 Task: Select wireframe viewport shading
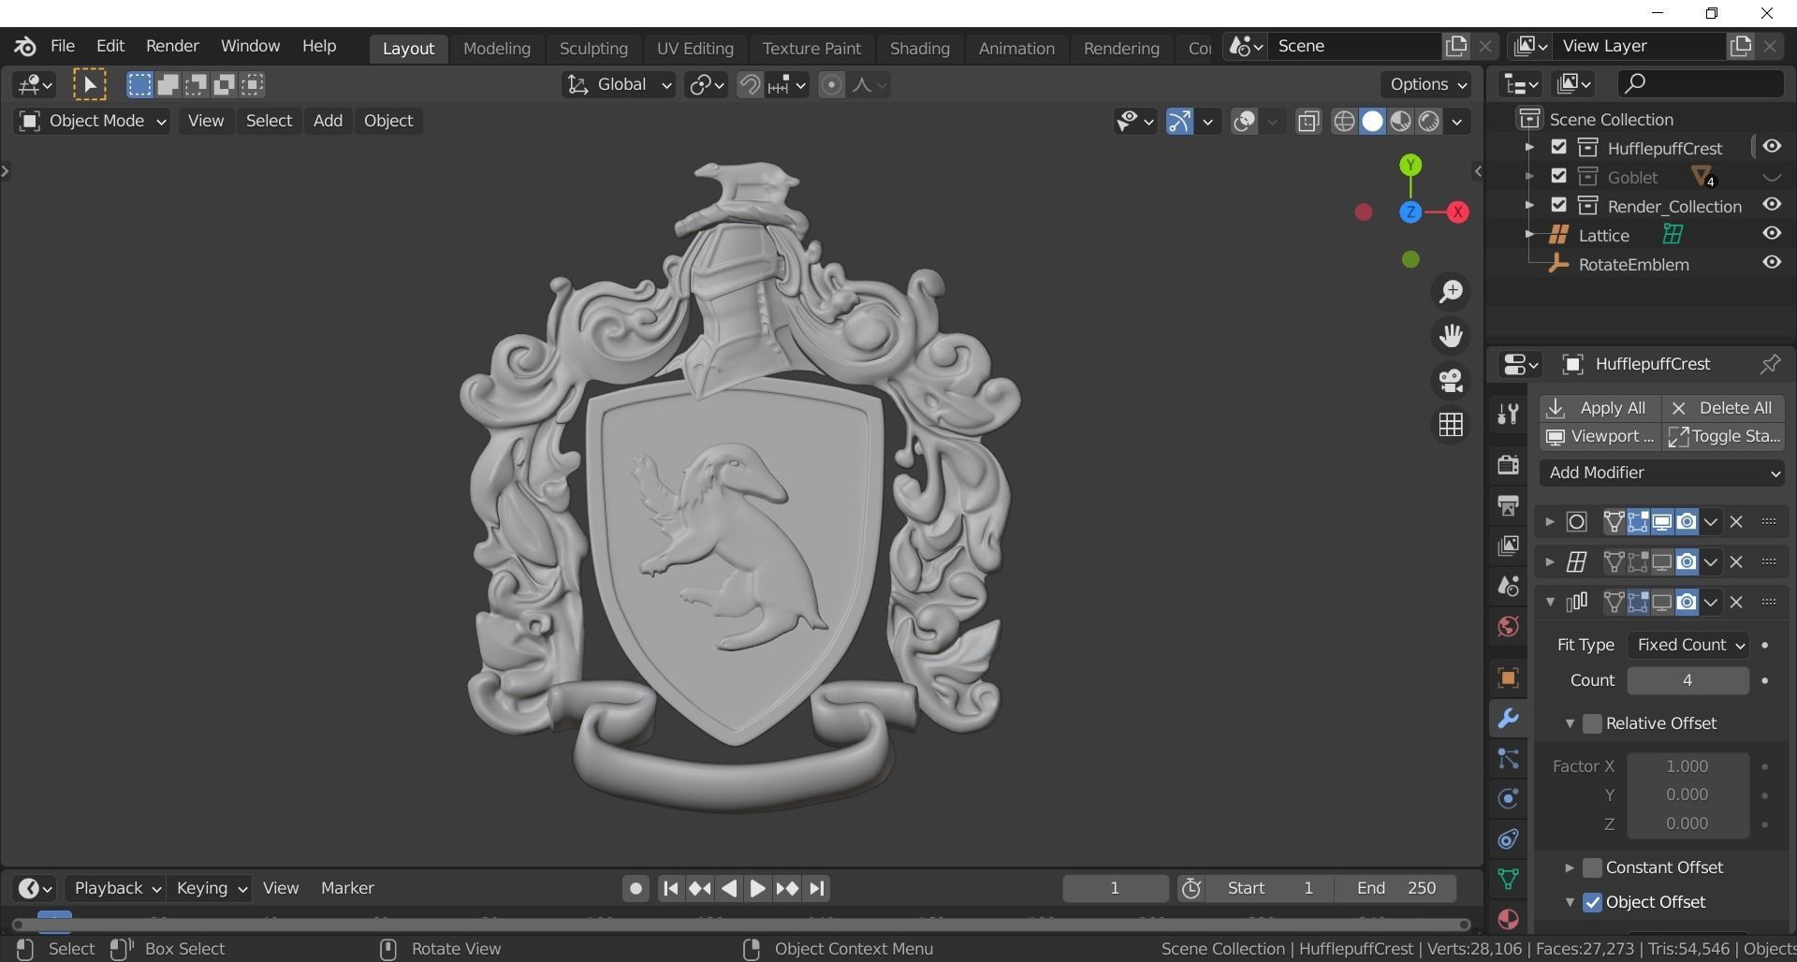[1344, 122]
